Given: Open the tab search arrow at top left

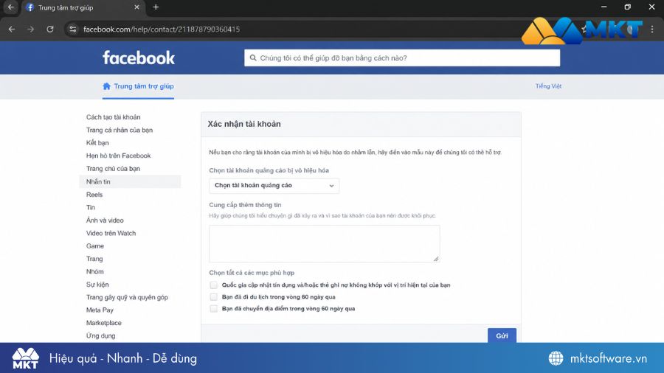Looking at the screenshot, I should (10, 7).
